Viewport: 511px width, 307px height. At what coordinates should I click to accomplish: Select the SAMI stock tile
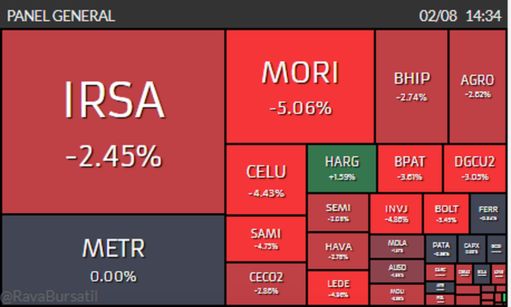[266, 238]
